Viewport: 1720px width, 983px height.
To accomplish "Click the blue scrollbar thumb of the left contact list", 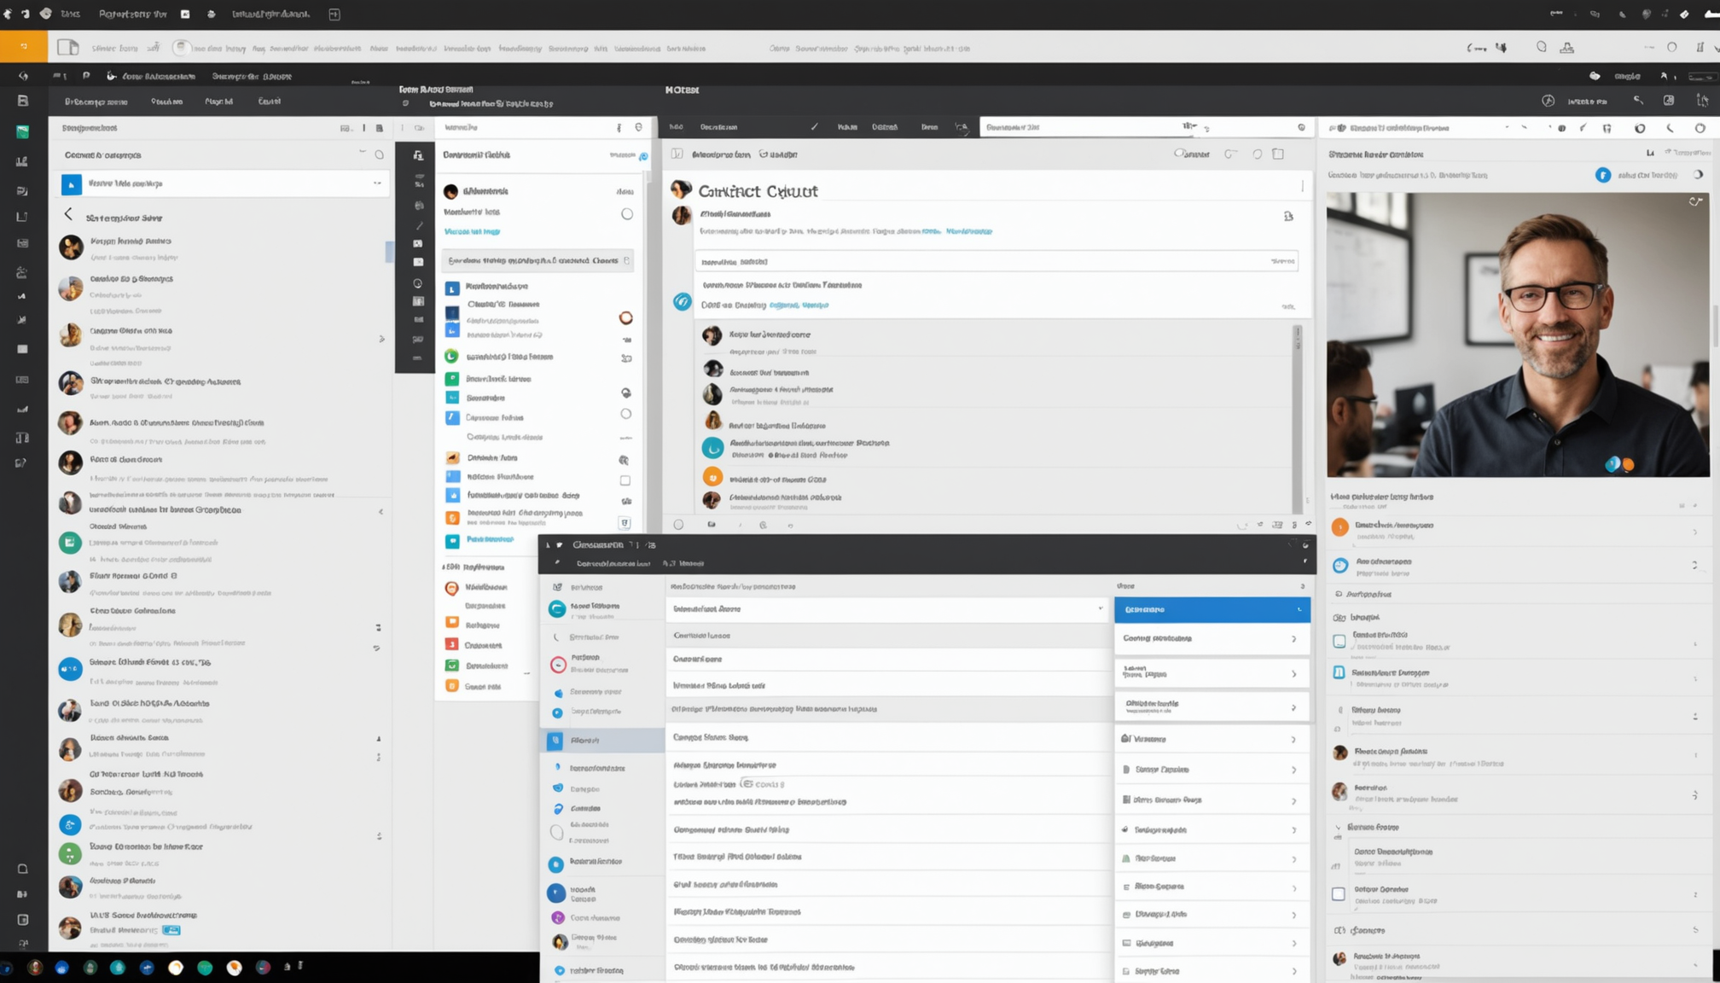I will tap(389, 252).
